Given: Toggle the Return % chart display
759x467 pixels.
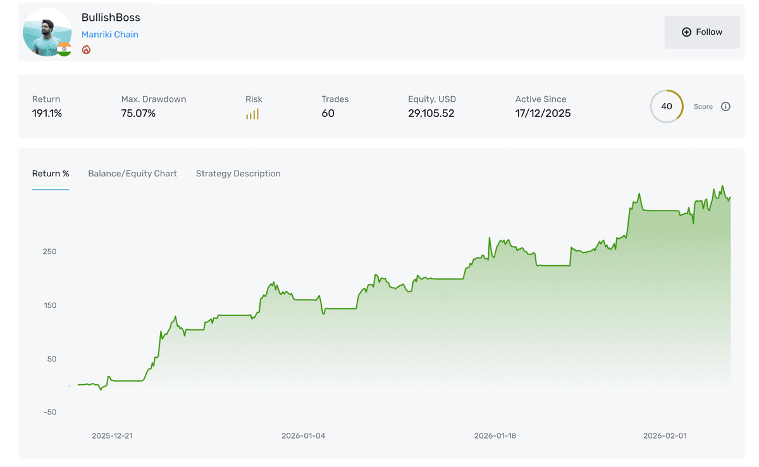Looking at the screenshot, I should point(51,173).
